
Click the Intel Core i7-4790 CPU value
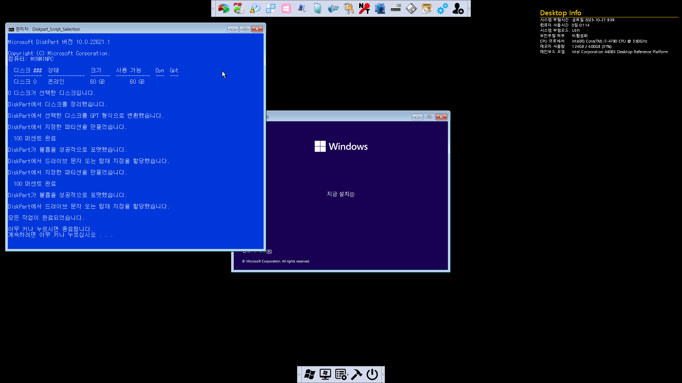tap(609, 41)
